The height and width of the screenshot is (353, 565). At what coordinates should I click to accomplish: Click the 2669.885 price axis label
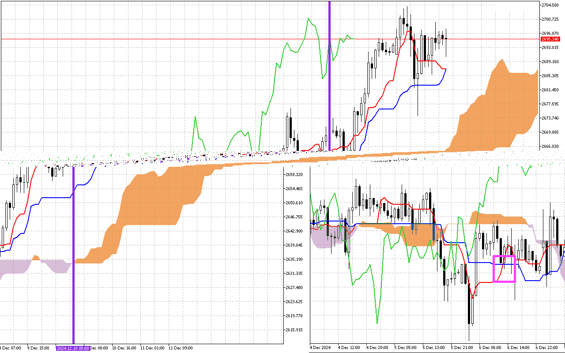tap(551, 132)
